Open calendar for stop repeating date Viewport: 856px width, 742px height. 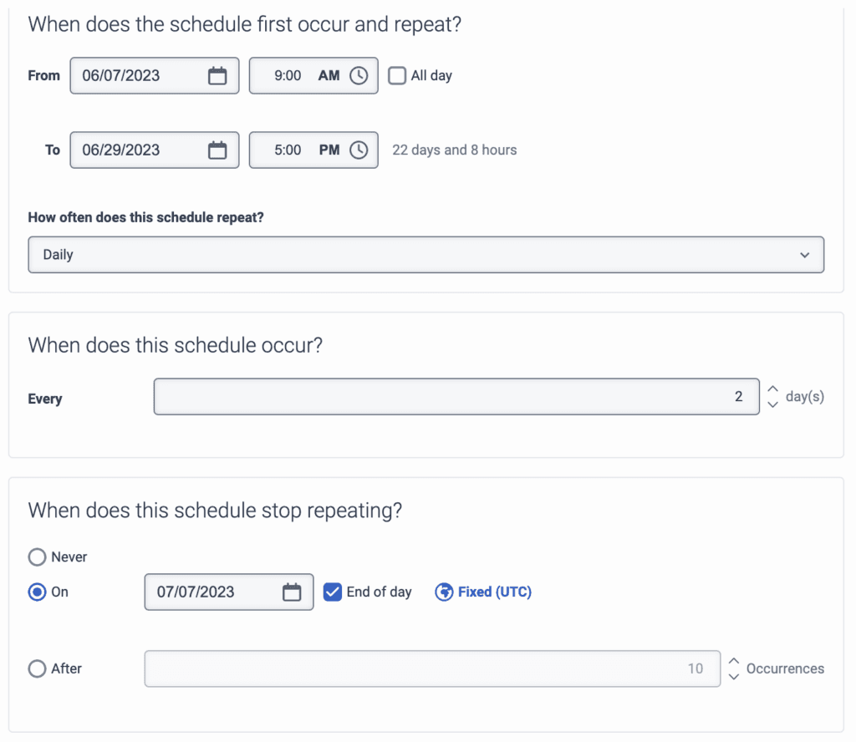coord(292,592)
